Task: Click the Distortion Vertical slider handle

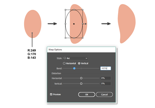Action: 81,84
